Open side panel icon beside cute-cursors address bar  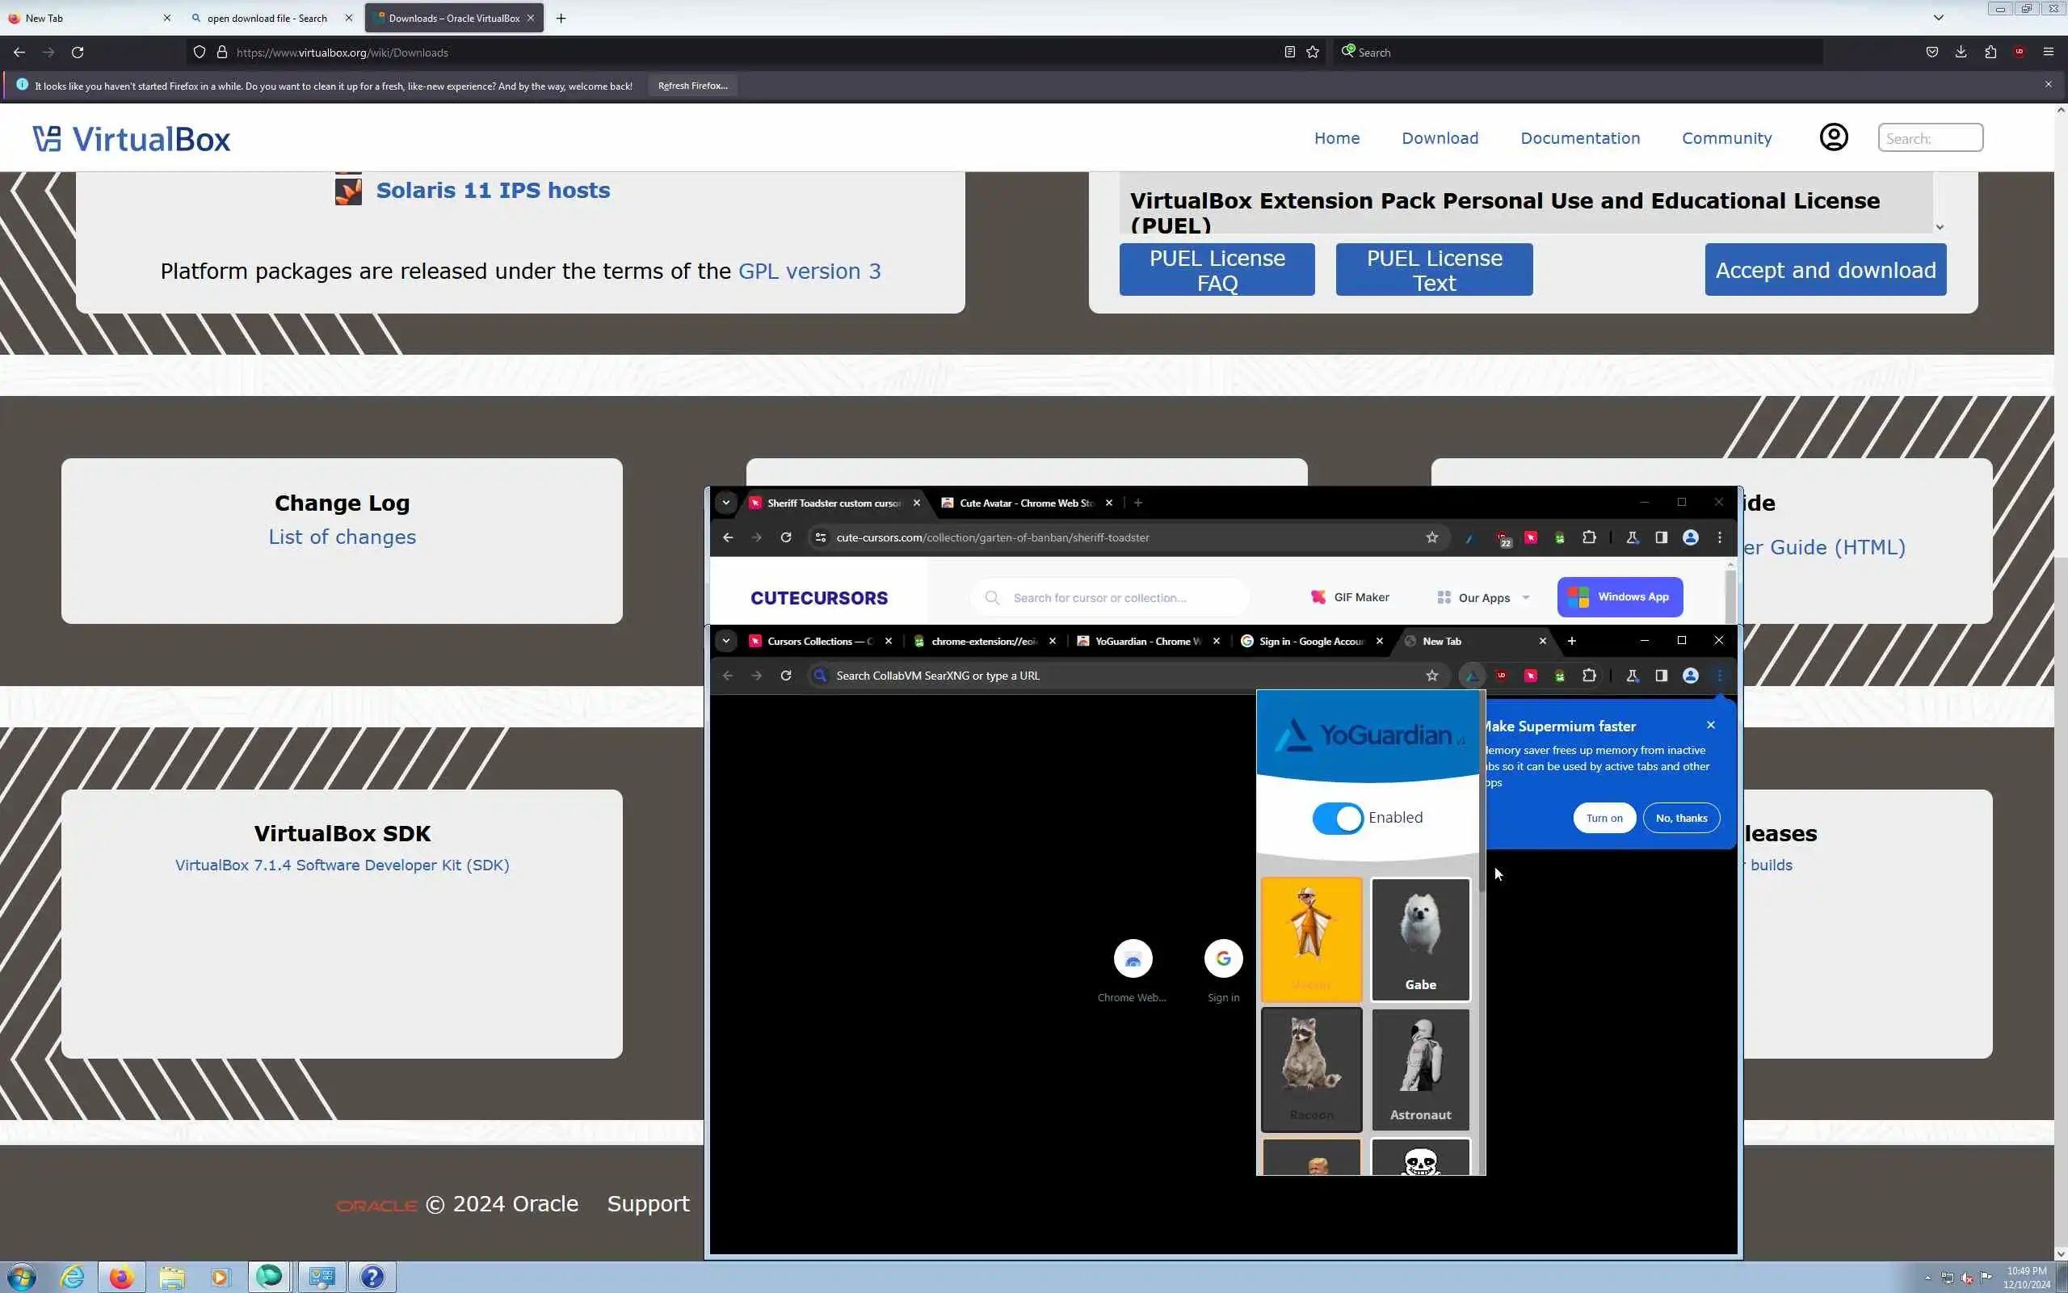pos(1660,538)
